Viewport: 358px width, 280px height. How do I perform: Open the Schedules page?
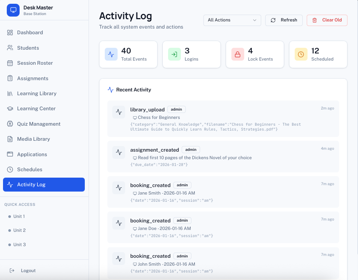click(x=29, y=170)
